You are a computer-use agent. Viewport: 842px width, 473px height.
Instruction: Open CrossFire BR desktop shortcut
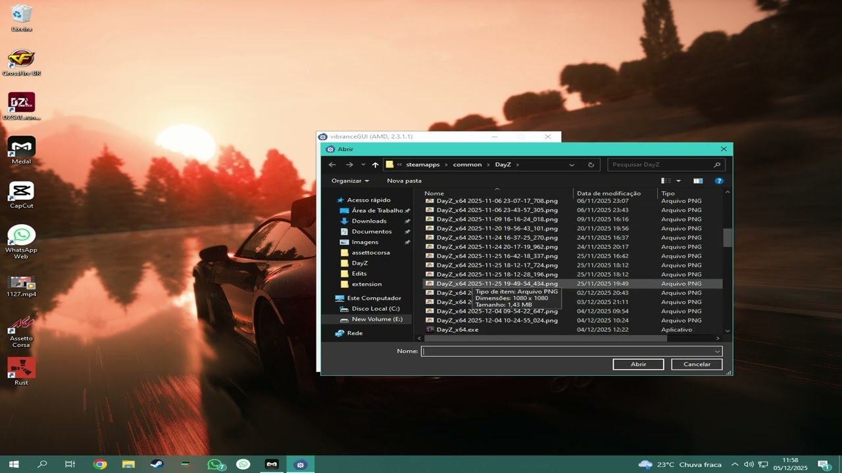pyautogui.click(x=21, y=62)
